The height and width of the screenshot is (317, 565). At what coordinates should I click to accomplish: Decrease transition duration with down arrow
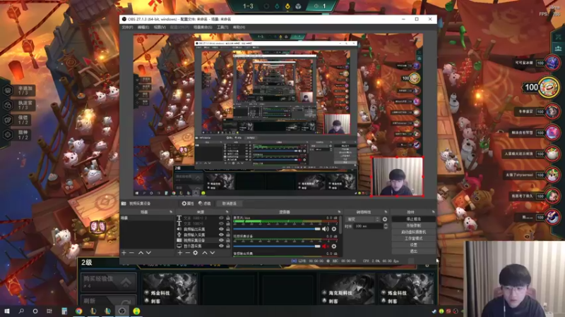386,228
